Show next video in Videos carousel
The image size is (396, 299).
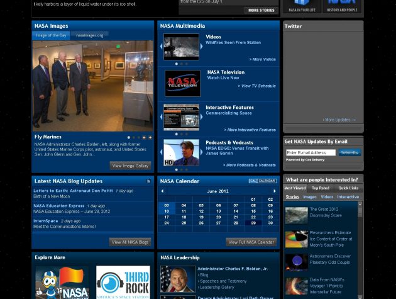[x=201, y=47]
